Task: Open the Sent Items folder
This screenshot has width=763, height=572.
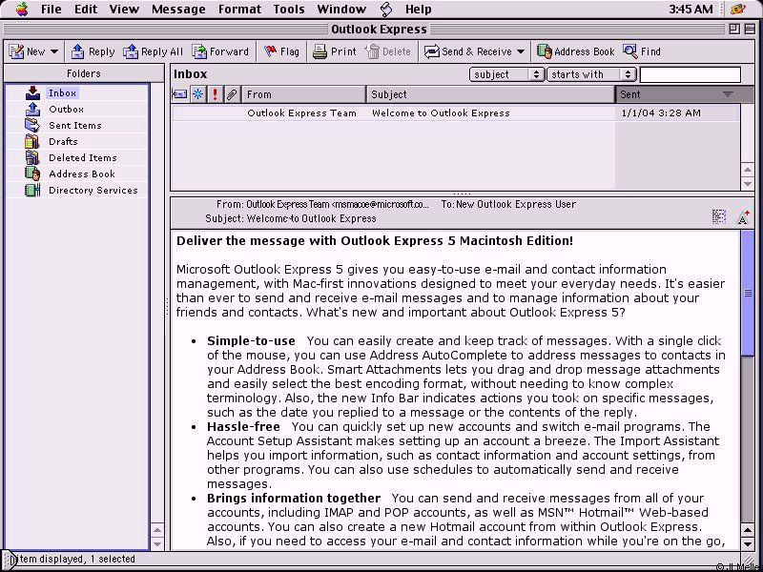Action: click(x=75, y=125)
